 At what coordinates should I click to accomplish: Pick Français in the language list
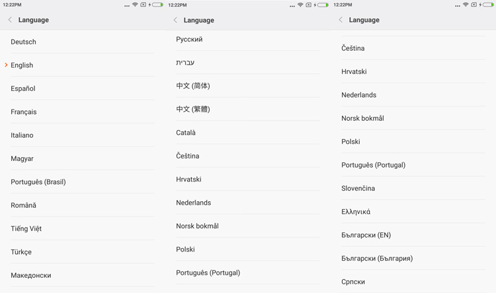24,112
